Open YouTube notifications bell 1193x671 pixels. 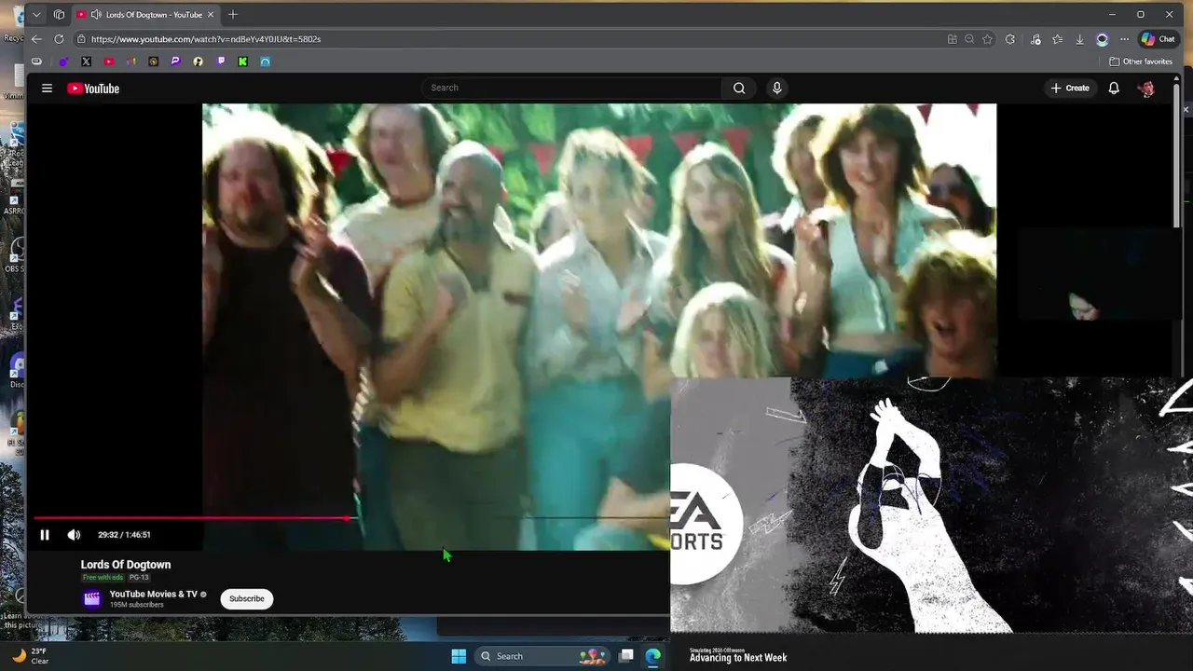point(1114,89)
